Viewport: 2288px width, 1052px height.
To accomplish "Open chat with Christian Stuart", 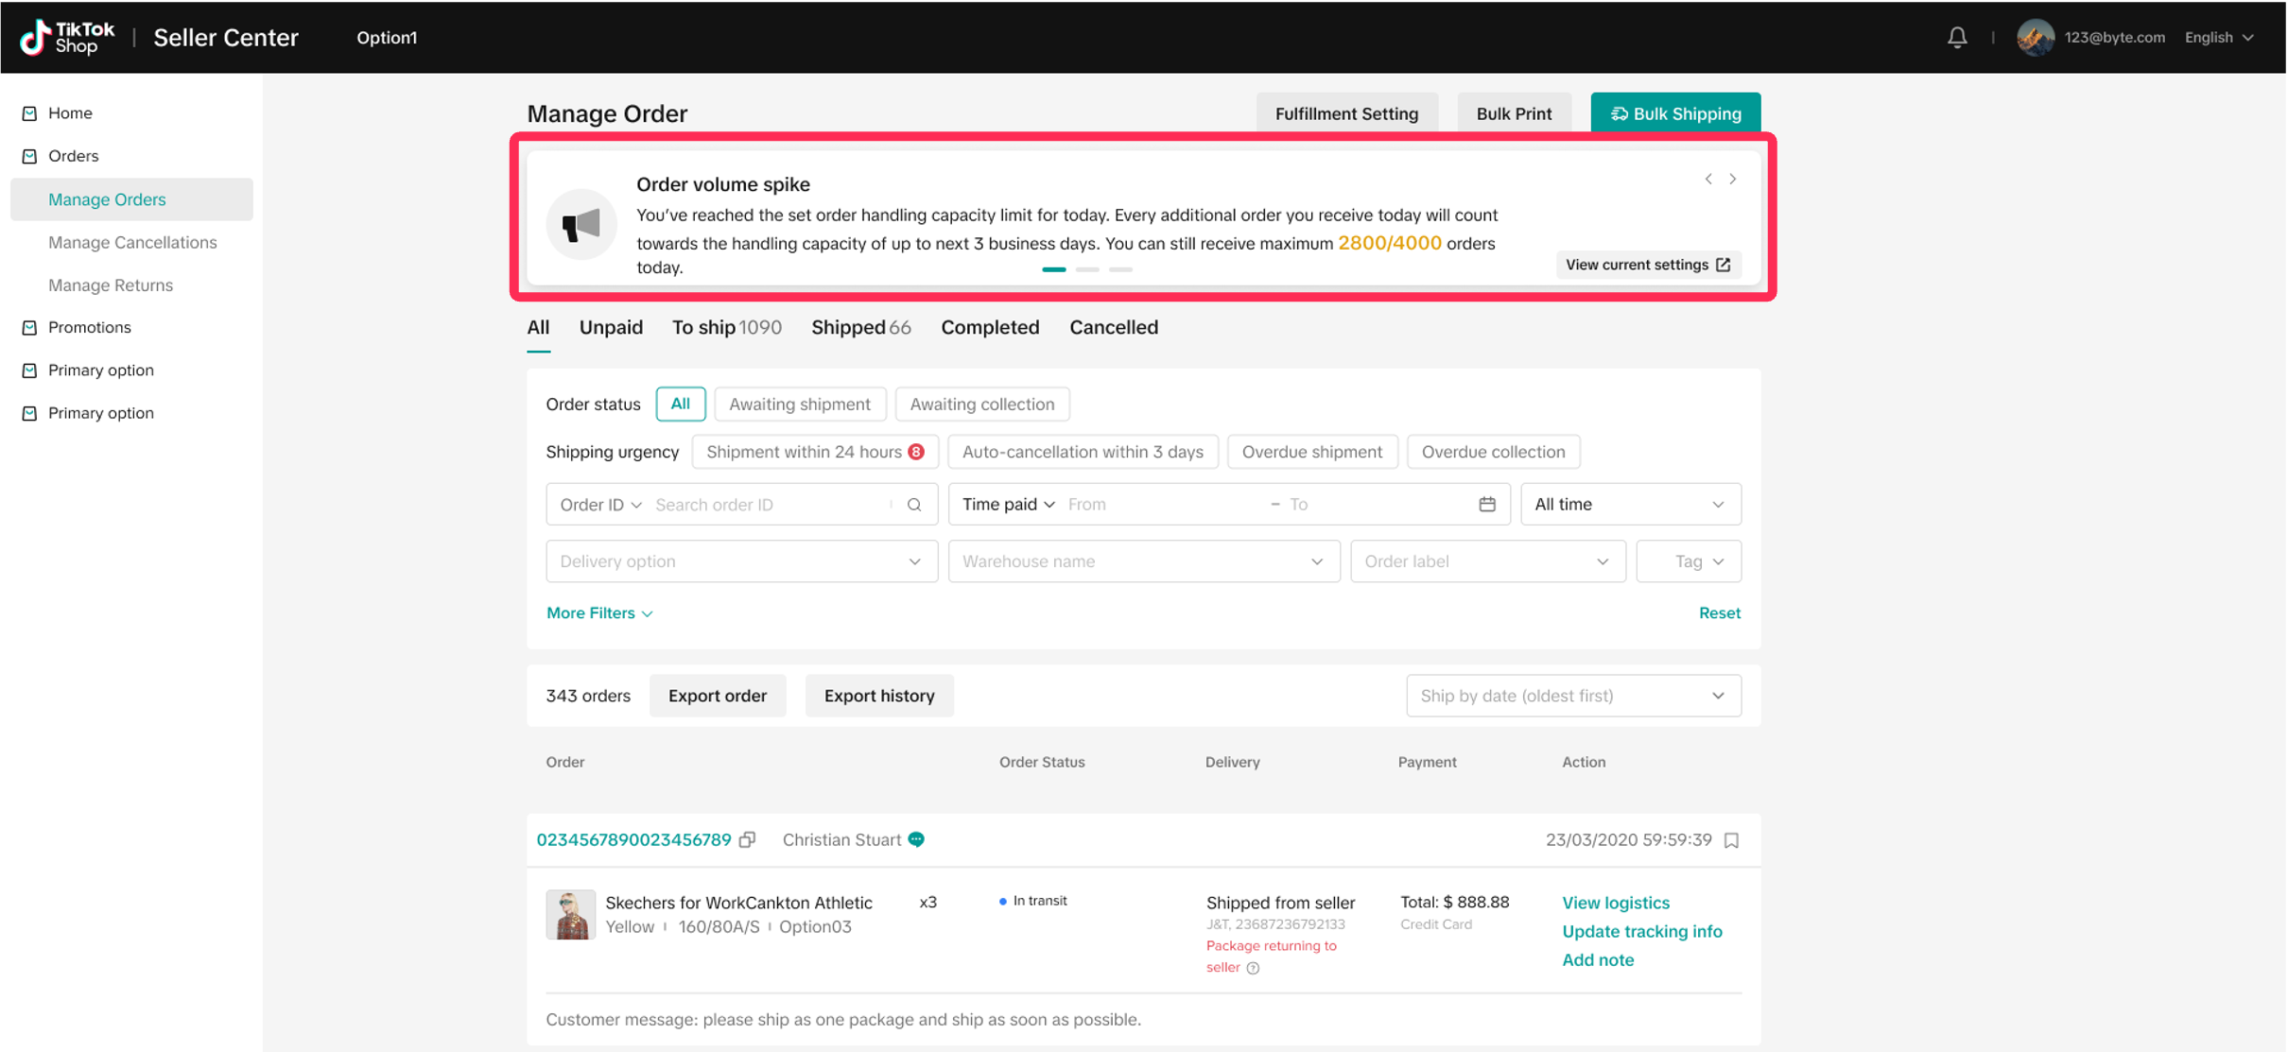I will point(916,839).
